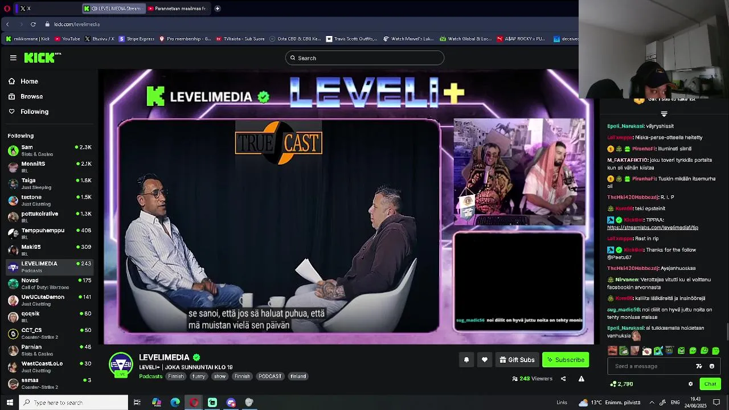Click the share stream icon
Screen dimensions: 729x410
tap(563, 379)
